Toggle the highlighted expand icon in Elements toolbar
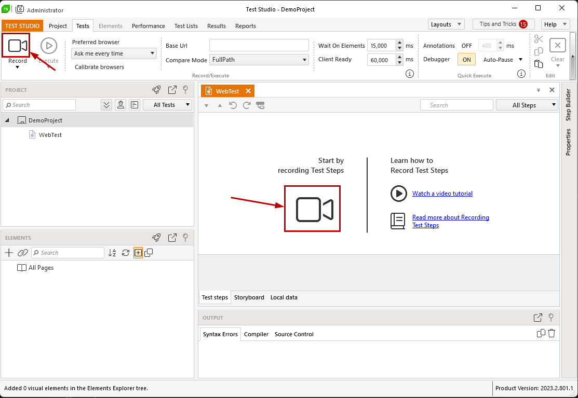Image resolution: width=578 pixels, height=398 pixels. tap(138, 253)
